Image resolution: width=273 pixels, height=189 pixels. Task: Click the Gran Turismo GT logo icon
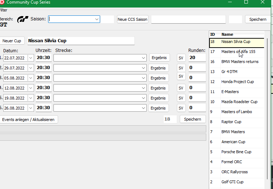point(23,19)
